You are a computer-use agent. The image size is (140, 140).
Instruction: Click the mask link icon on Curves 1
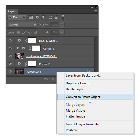coord(30,48)
